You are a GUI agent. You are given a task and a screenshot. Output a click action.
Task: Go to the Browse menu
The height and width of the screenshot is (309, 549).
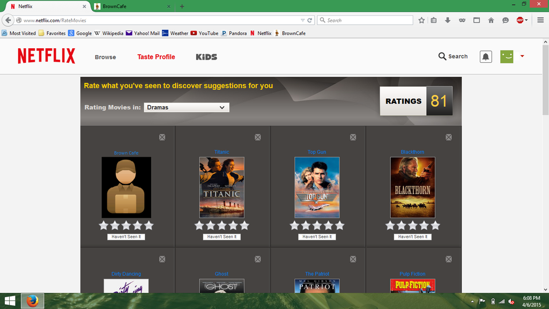[106, 57]
